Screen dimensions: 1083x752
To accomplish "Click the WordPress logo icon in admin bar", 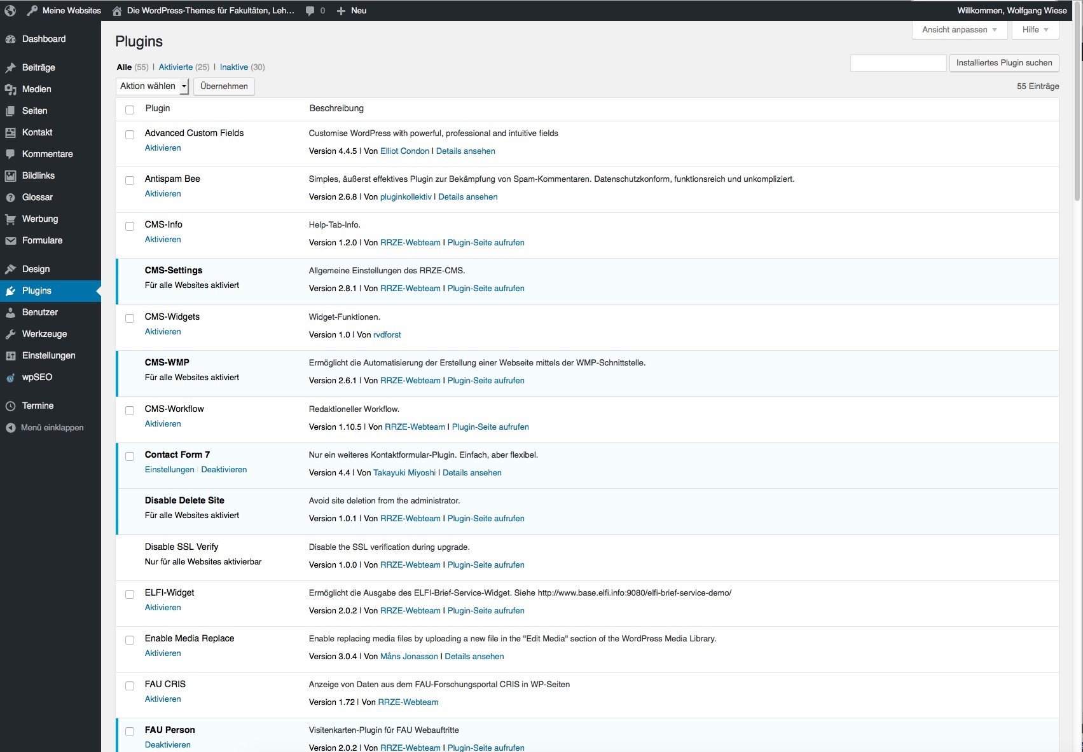I will click(x=10, y=10).
